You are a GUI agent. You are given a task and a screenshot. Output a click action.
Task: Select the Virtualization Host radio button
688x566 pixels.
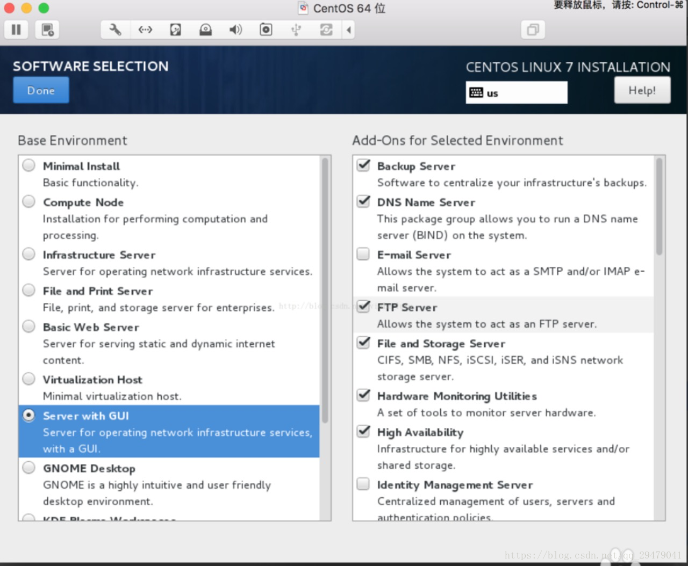click(x=29, y=379)
